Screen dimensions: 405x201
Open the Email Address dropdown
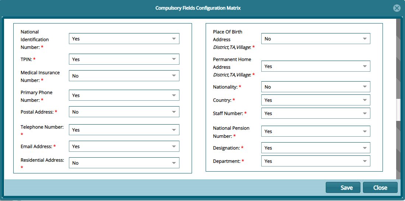coord(124,146)
